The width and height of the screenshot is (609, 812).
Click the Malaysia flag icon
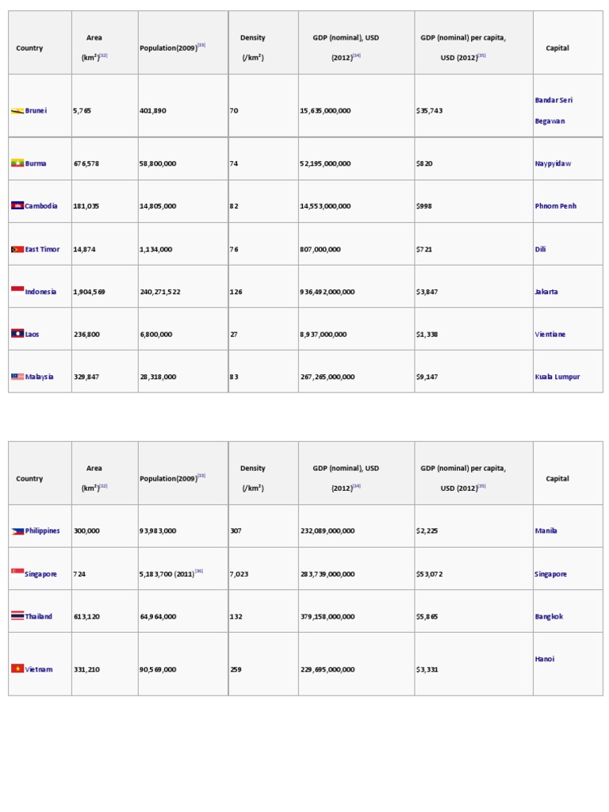[17, 377]
